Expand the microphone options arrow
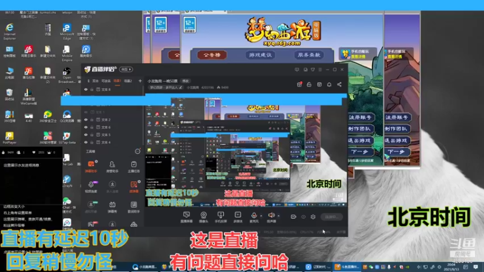The width and height of the screenshot is (484, 272). pos(261,216)
